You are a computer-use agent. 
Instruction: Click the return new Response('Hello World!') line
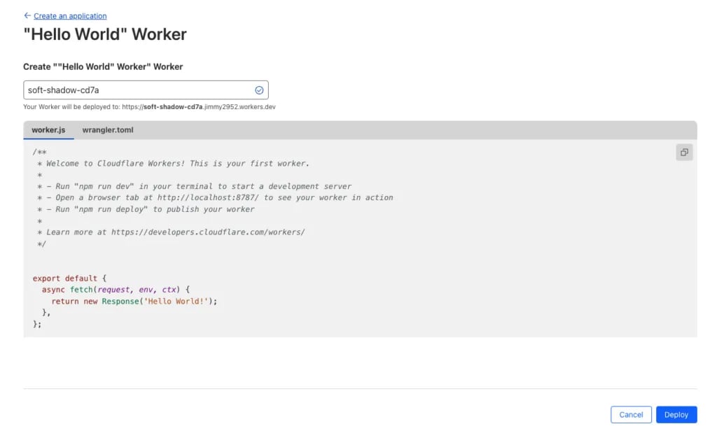134,302
